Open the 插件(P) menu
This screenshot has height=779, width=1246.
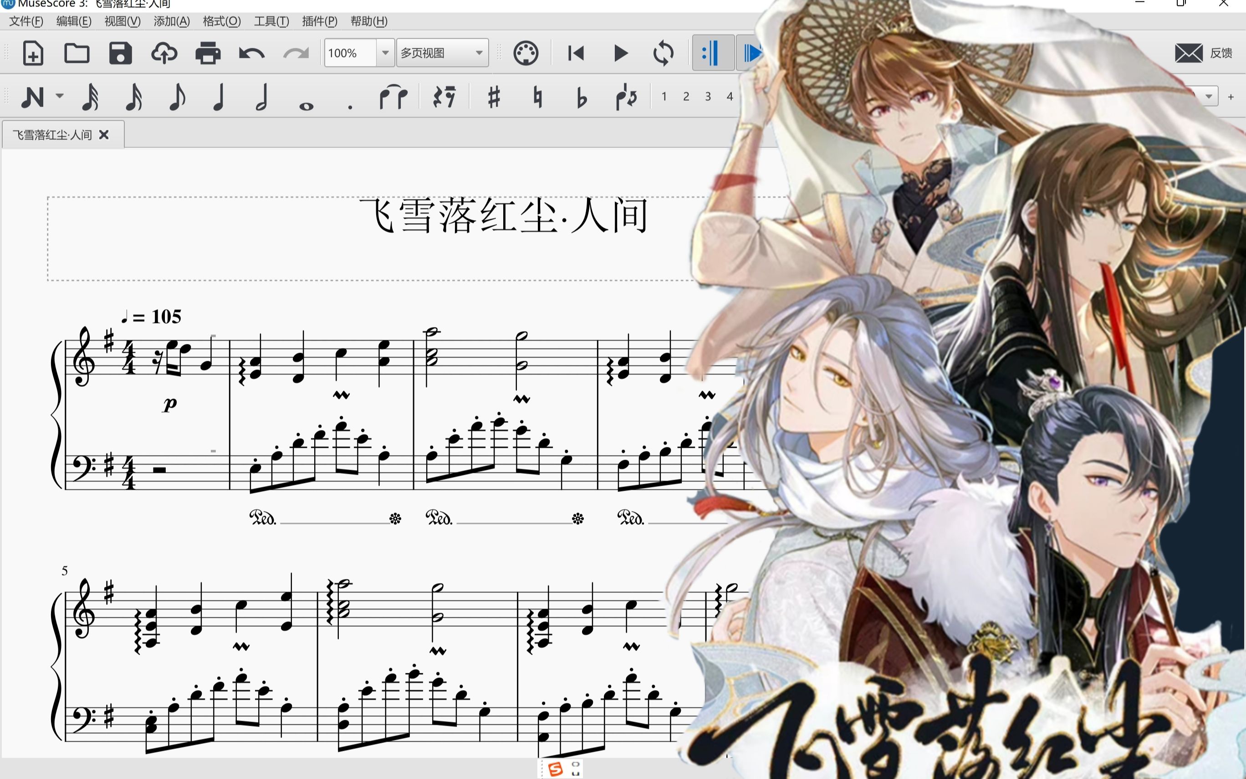point(319,21)
